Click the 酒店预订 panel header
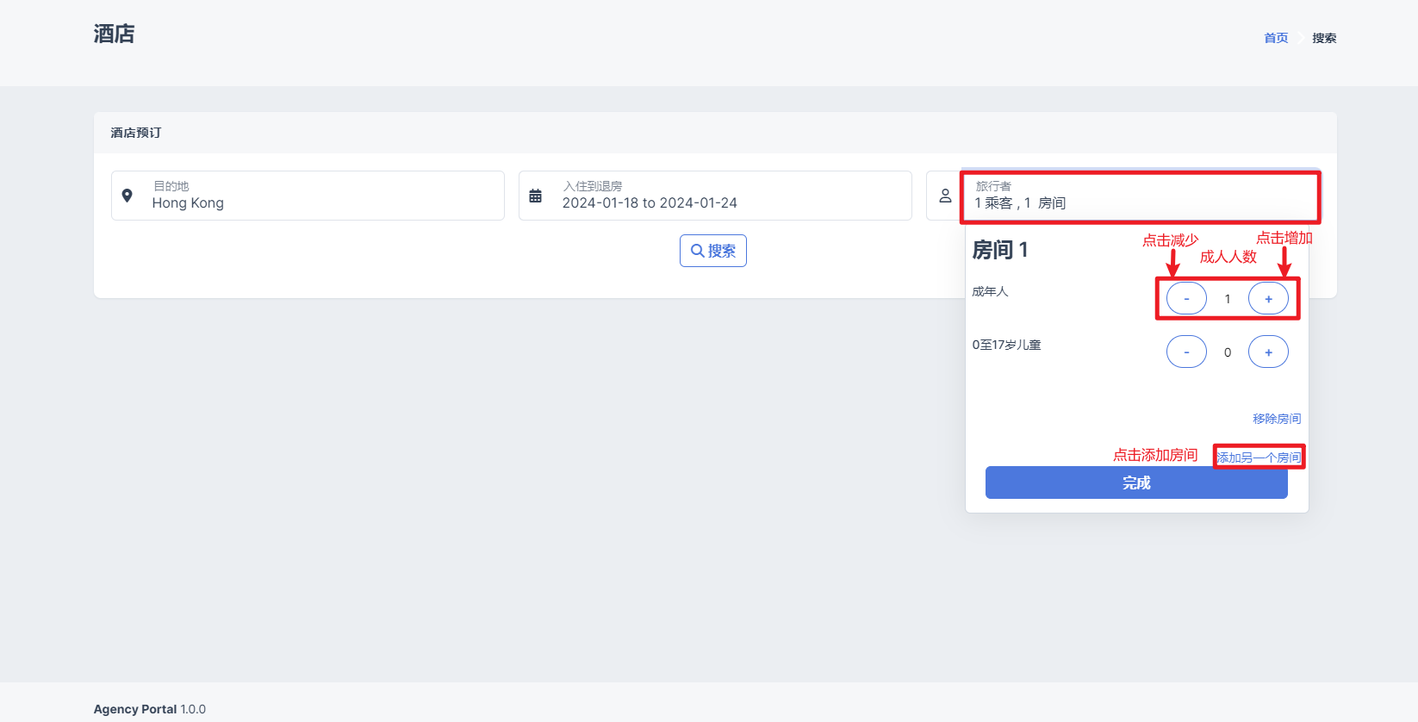 (136, 133)
